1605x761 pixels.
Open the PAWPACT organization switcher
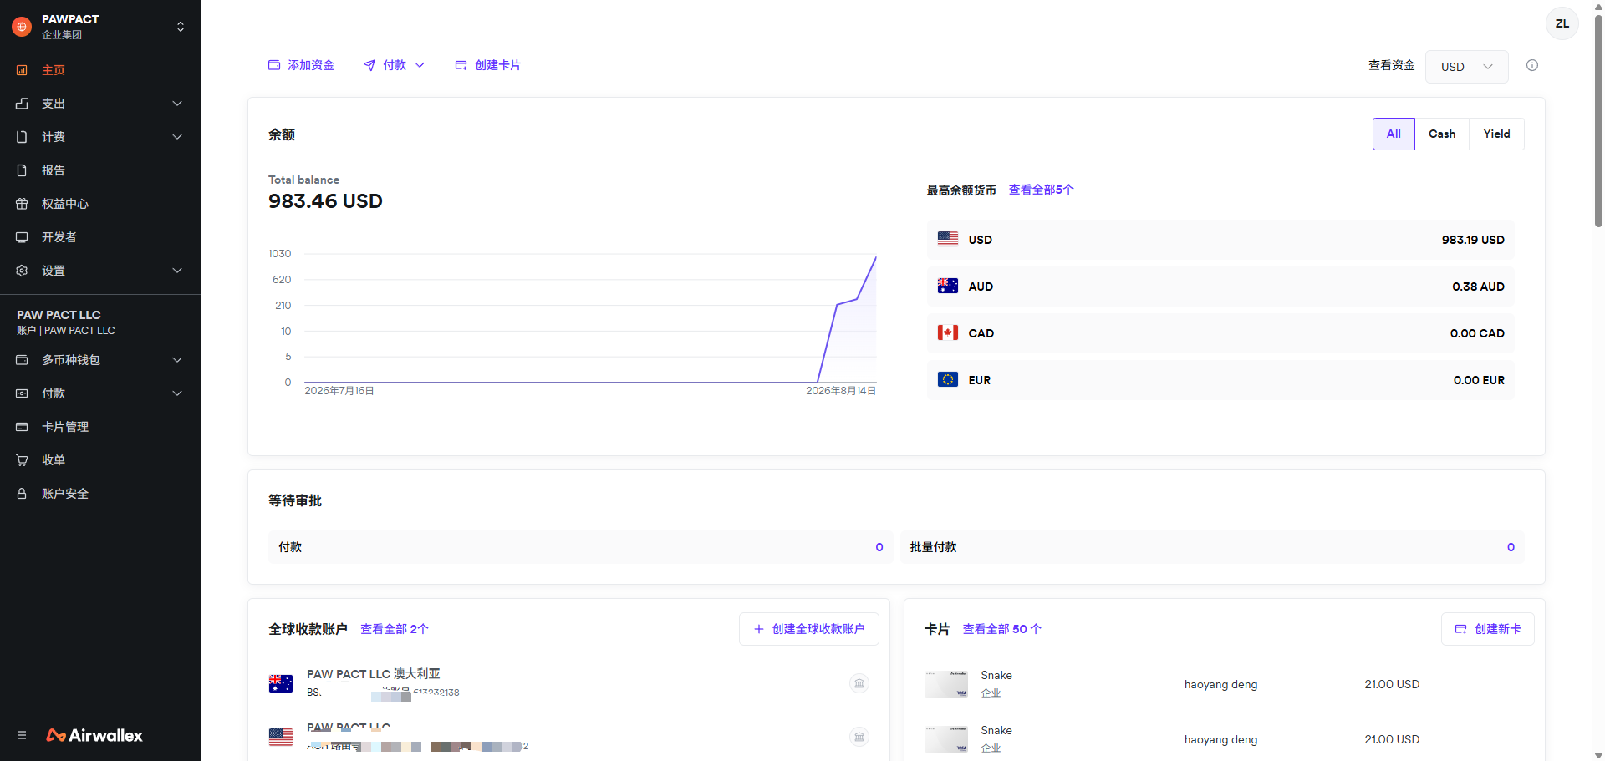coord(181,27)
